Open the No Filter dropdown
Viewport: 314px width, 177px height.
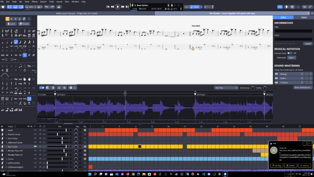[226, 88]
